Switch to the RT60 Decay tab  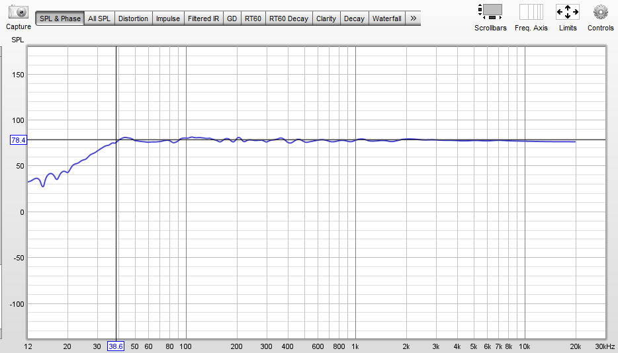click(289, 19)
